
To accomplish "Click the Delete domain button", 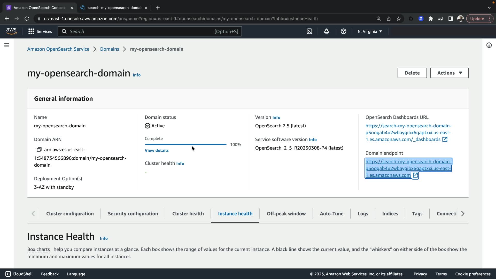I will point(412,73).
